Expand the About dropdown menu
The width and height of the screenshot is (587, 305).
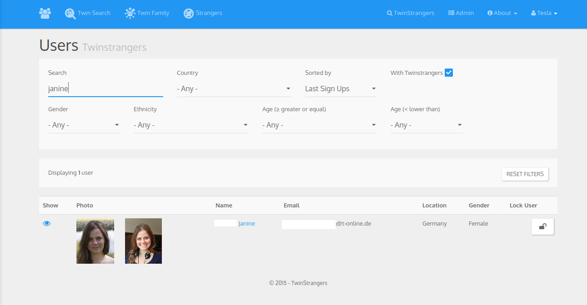(502, 13)
